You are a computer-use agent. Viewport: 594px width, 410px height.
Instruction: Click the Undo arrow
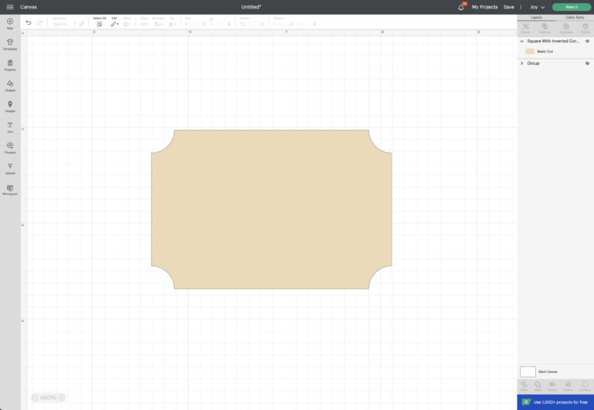[x=29, y=23]
